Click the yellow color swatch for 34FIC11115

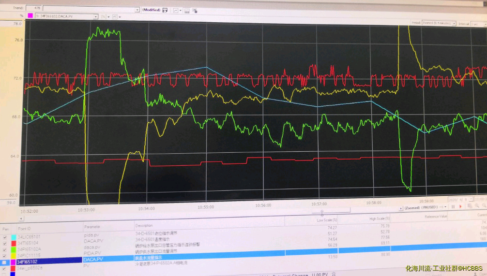pos(14,256)
